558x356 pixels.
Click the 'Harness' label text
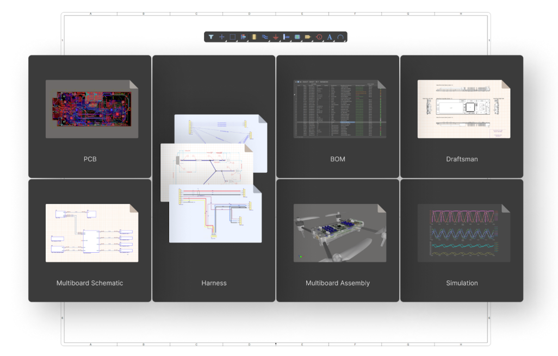(214, 283)
